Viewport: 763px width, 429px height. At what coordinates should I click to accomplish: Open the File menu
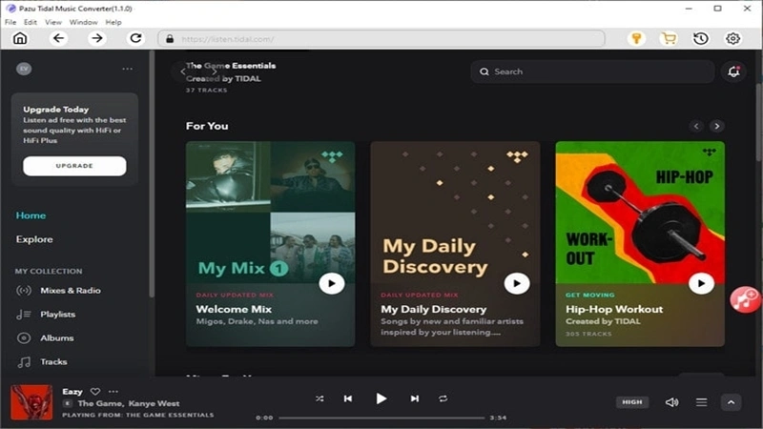point(10,22)
